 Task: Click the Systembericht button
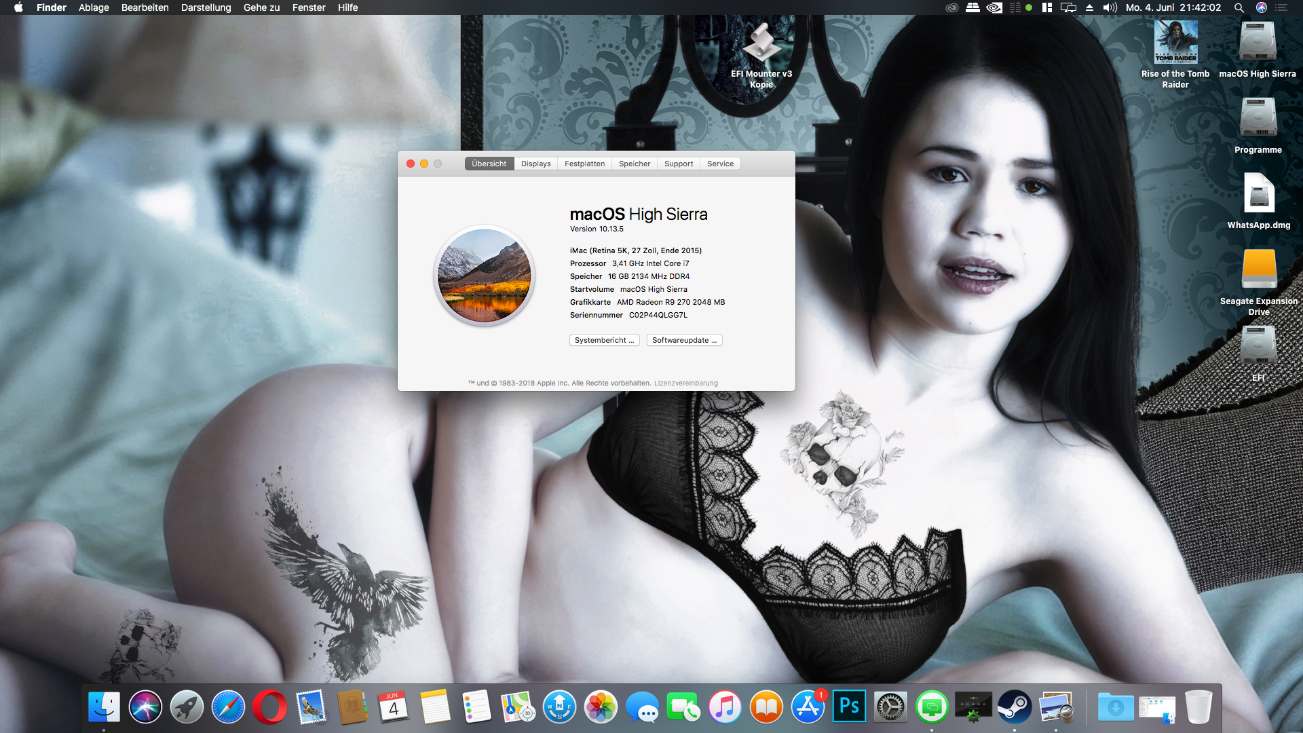tap(604, 340)
